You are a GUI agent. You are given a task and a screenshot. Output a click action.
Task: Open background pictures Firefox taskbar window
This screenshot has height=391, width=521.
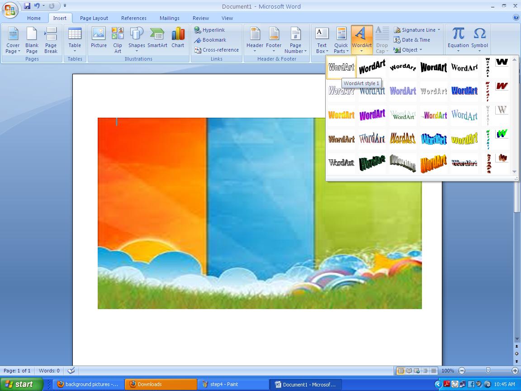pos(88,384)
